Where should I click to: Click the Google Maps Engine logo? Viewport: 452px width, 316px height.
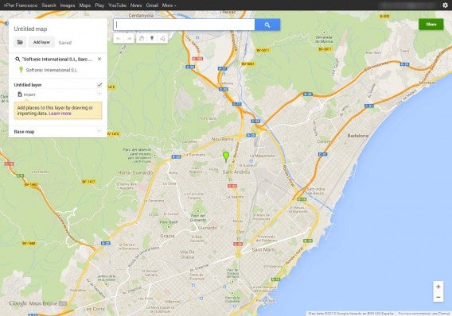tap(37, 303)
